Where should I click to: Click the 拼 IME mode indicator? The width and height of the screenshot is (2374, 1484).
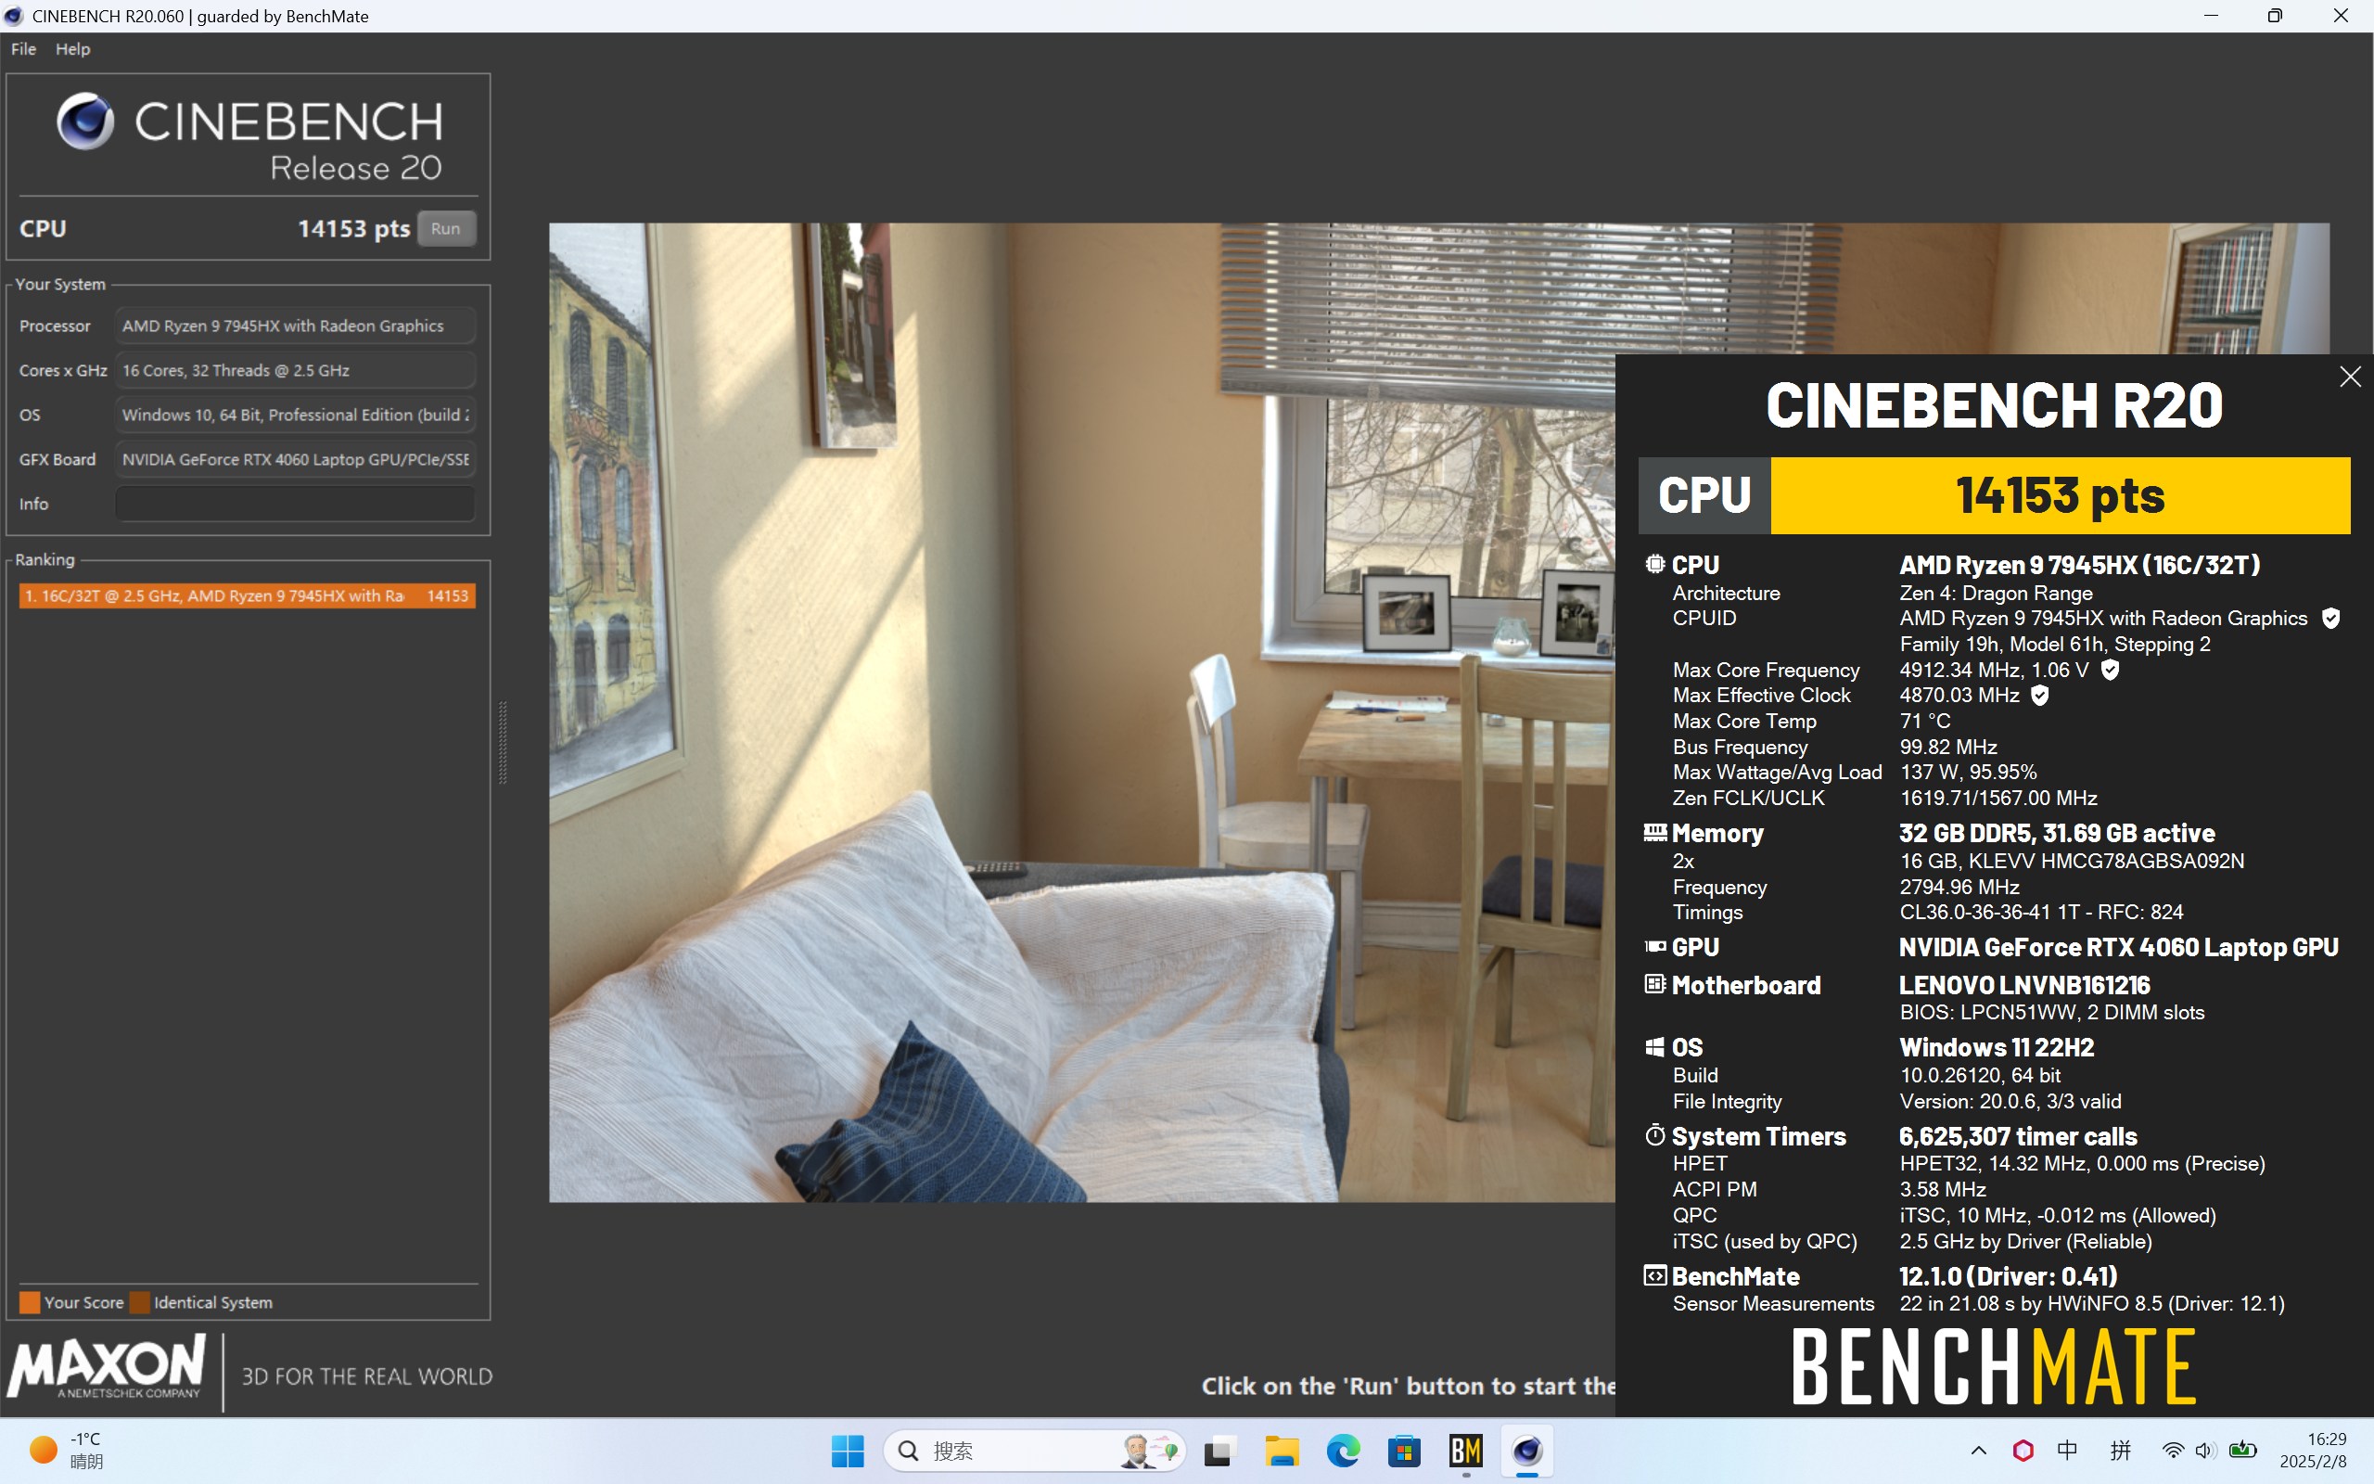click(x=2120, y=1451)
